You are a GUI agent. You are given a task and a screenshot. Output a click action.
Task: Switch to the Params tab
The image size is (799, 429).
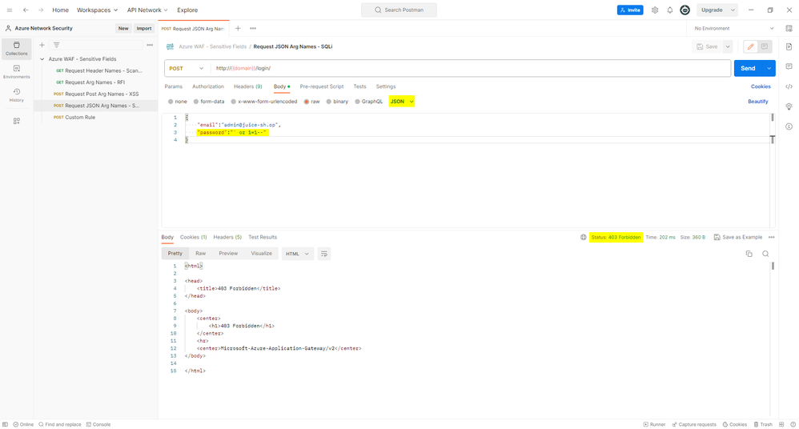pyautogui.click(x=173, y=86)
